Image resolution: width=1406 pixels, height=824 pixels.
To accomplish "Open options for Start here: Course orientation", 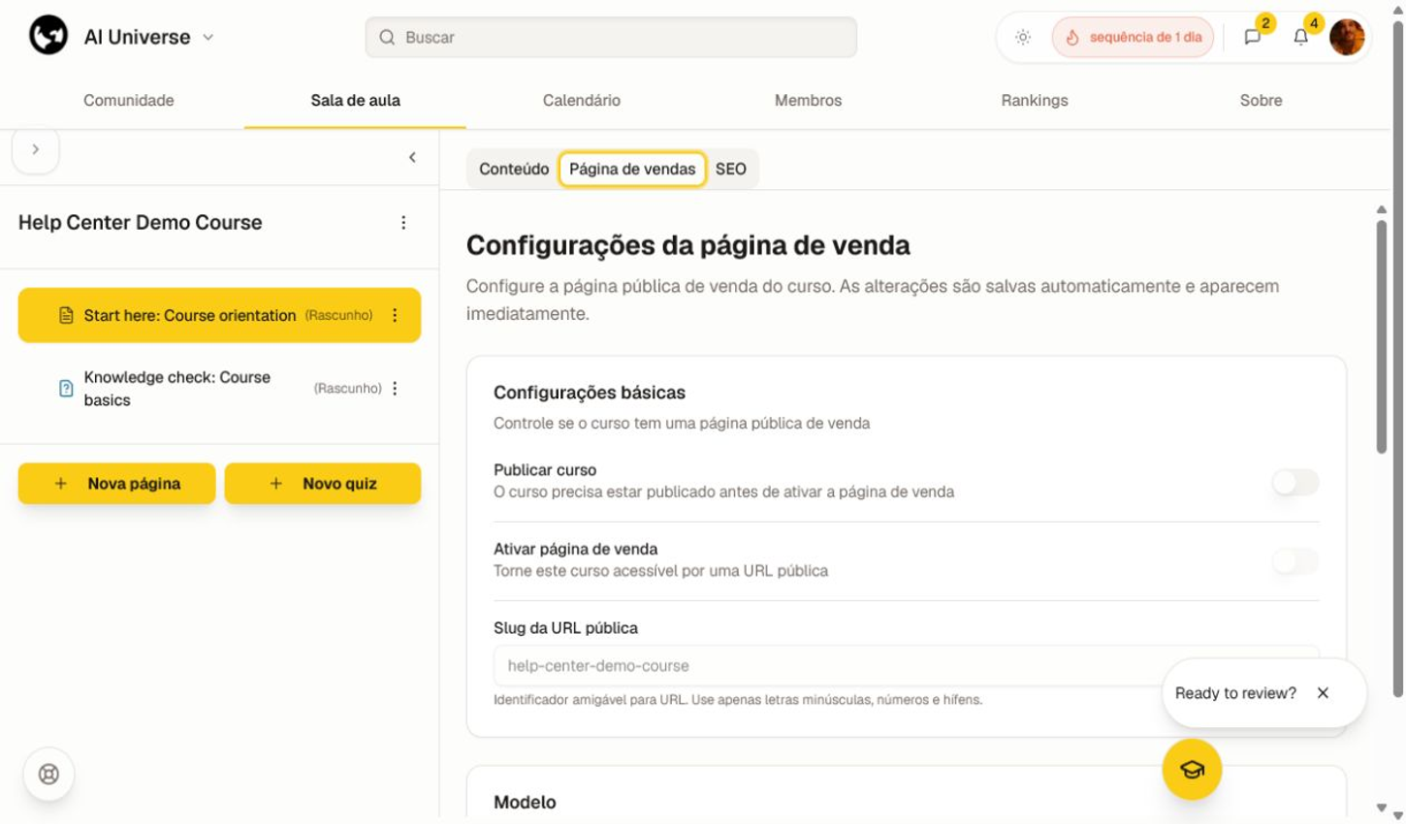I will click(395, 315).
